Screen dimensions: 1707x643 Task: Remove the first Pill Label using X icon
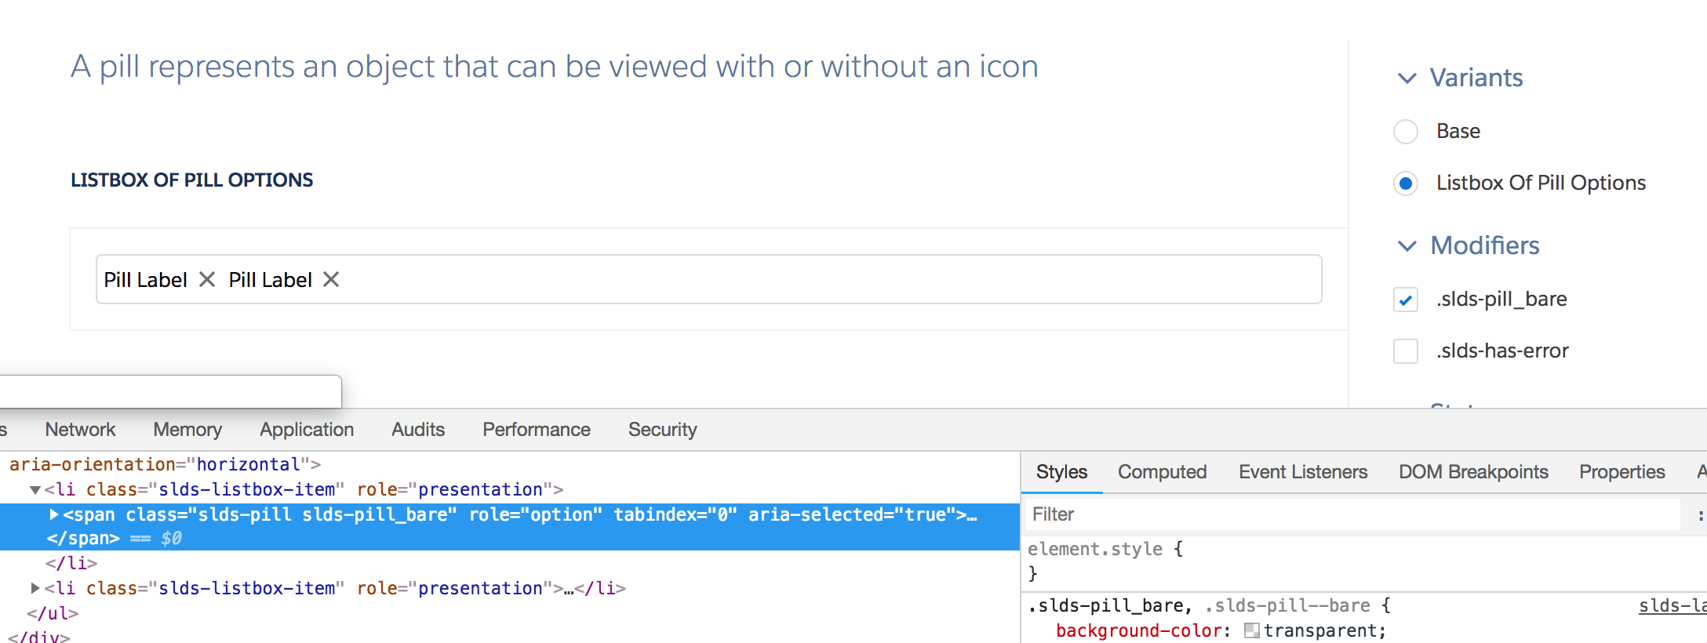207,279
